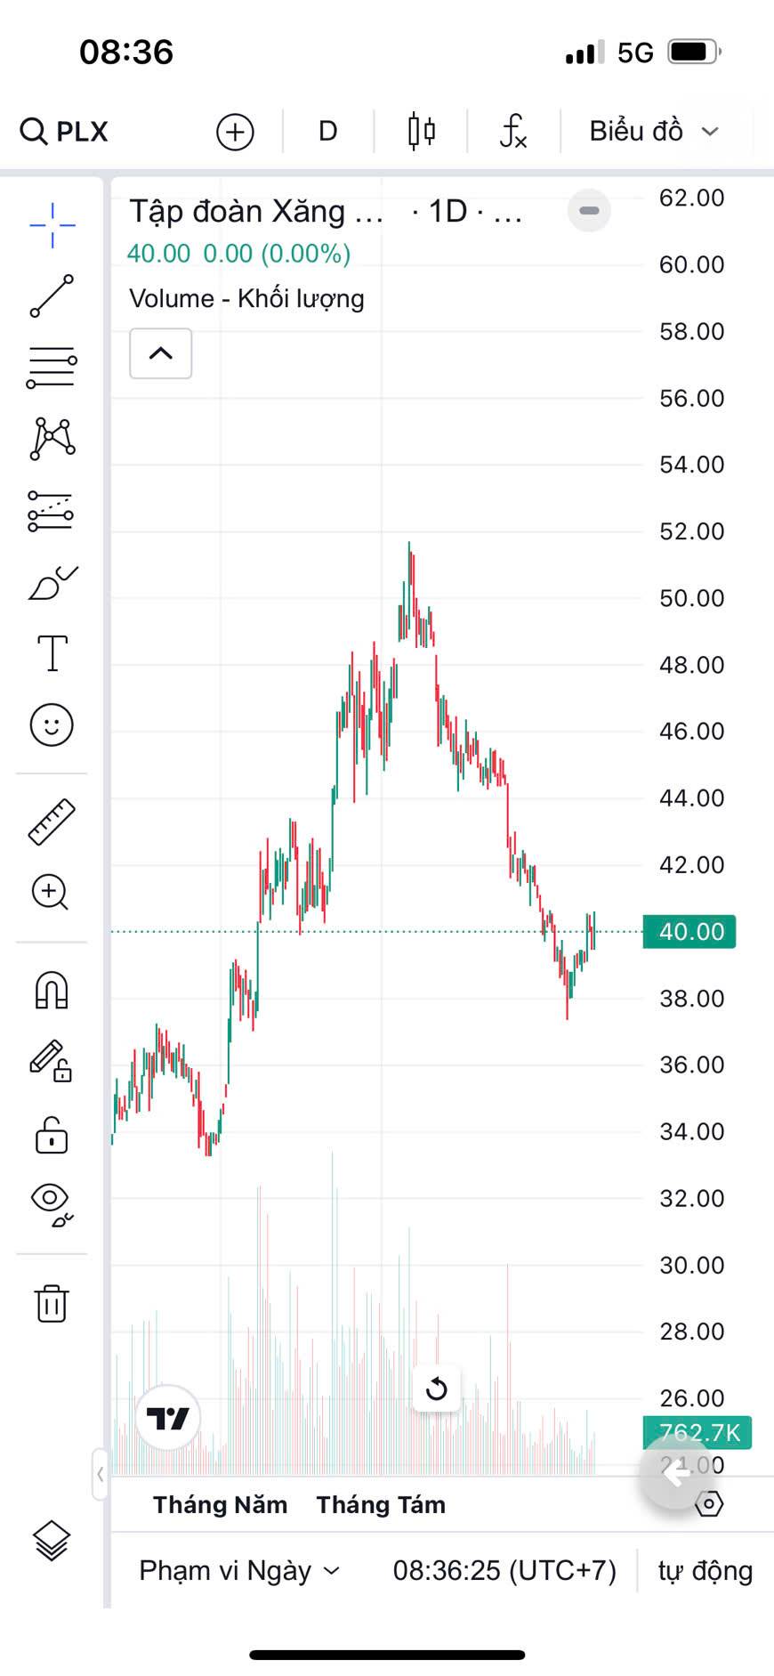
Task: Toggle hide all drawings eye icon
Action: 52,1206
